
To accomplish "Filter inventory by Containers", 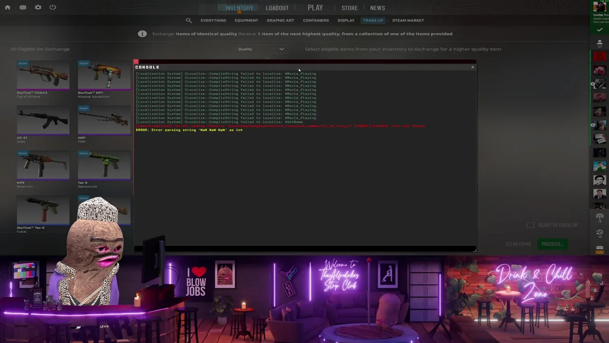I will 316,20.
